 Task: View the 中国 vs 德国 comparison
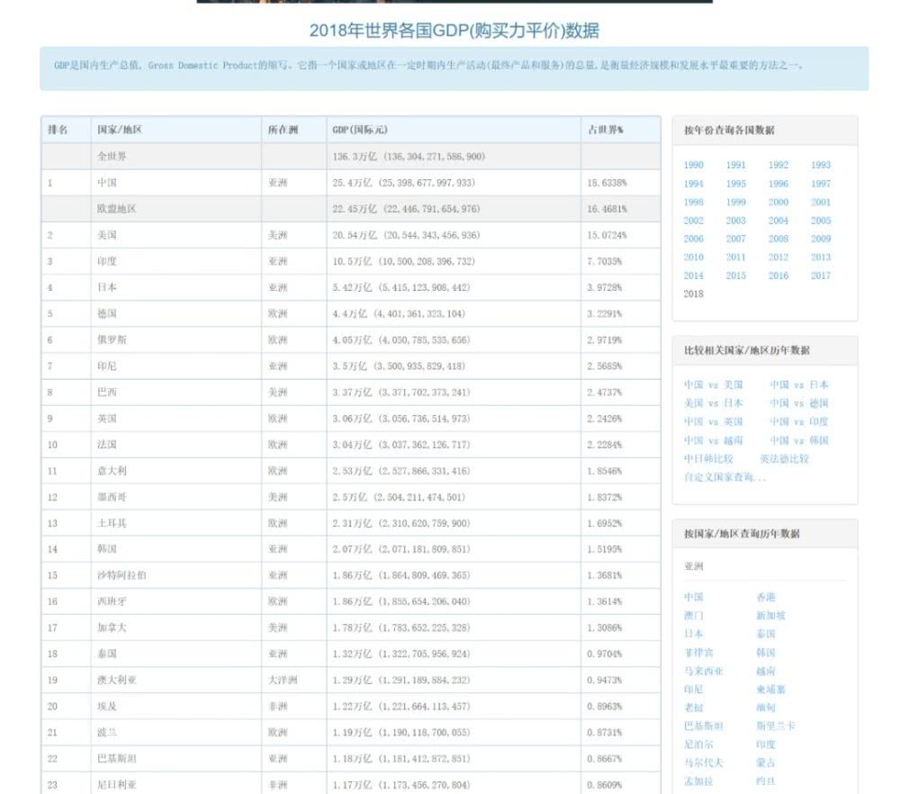(799, 403)
